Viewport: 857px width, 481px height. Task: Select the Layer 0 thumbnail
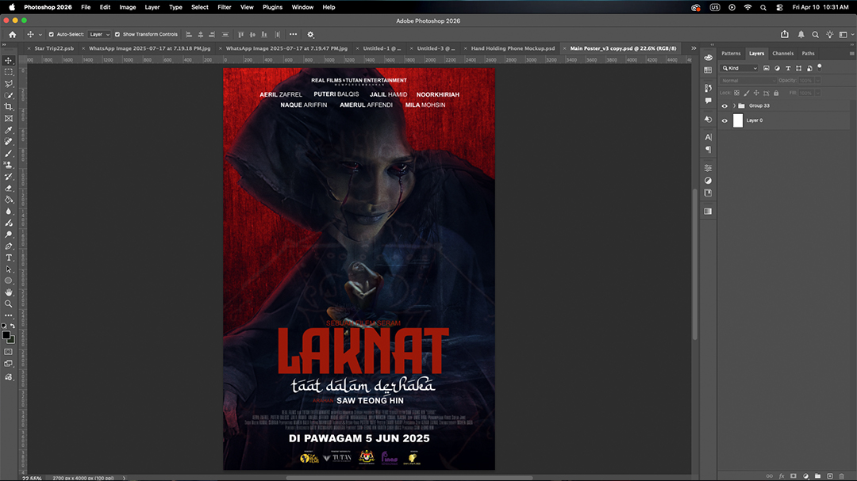[x=738, y=120]
